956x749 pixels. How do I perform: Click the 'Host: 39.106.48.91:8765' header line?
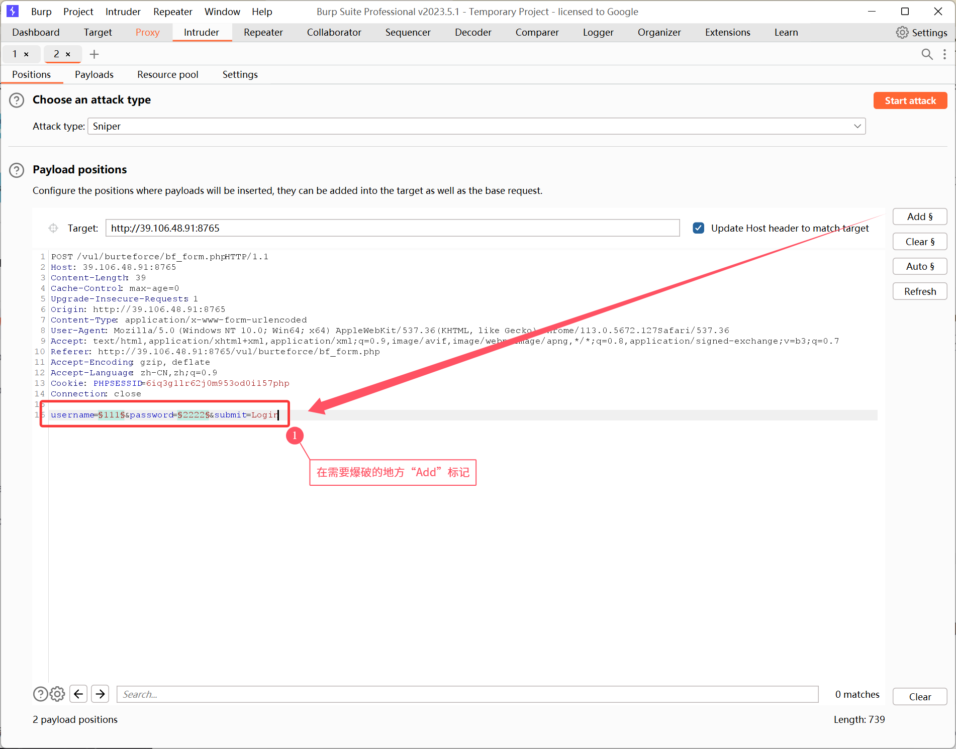pos(114,267)
